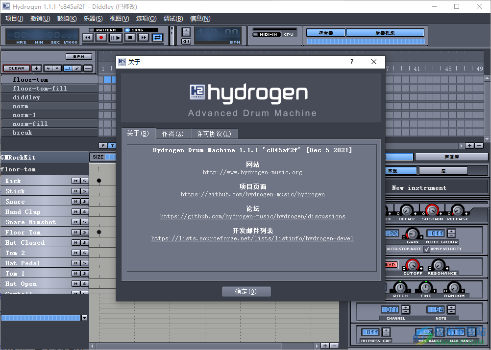Start recording with the red record button

[101, 38]
